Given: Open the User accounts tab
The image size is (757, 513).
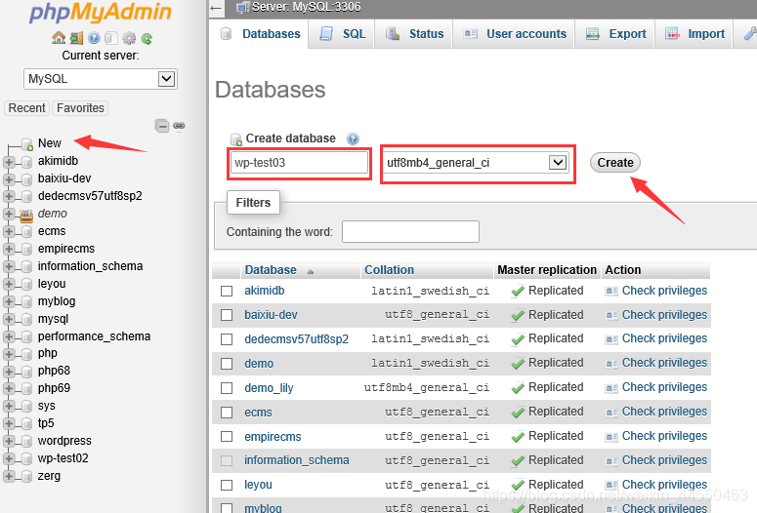Looking at the screenshot, I should [x=514, y=34].
